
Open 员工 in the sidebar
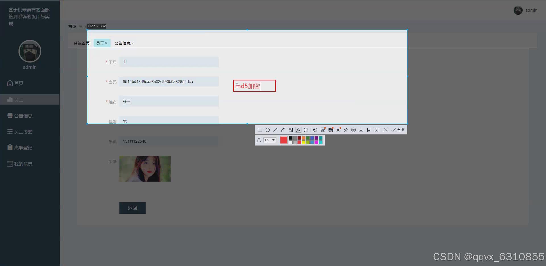[30, 100]
